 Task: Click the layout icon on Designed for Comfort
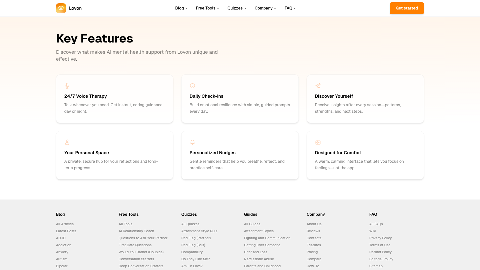tap(318, 142)
